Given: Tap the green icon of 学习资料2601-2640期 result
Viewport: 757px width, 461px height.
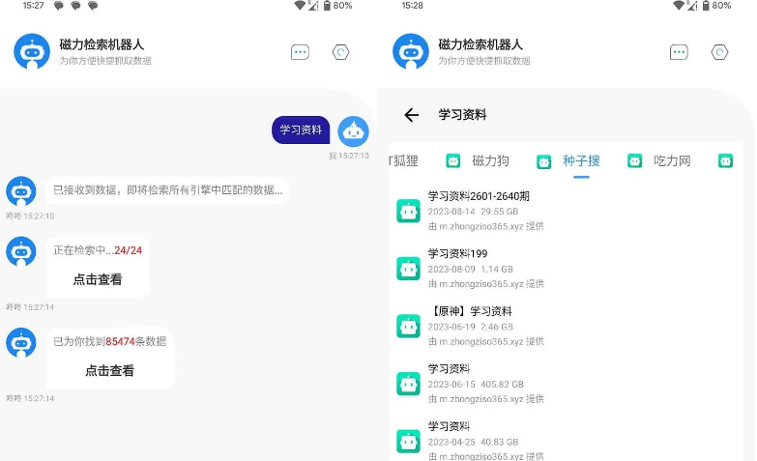Looking at the screenshot, I should [x=408, y=211].
